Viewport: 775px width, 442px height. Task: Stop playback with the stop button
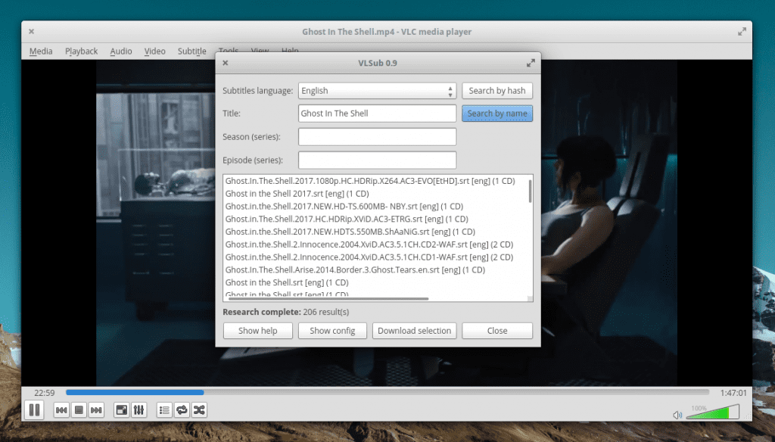[79, 410]
